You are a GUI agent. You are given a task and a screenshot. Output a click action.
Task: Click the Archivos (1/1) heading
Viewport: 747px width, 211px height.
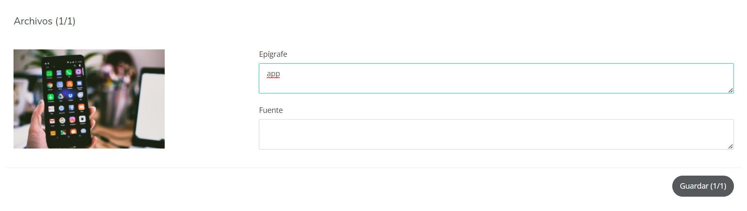pyautogui.click(x=44, y=21)
